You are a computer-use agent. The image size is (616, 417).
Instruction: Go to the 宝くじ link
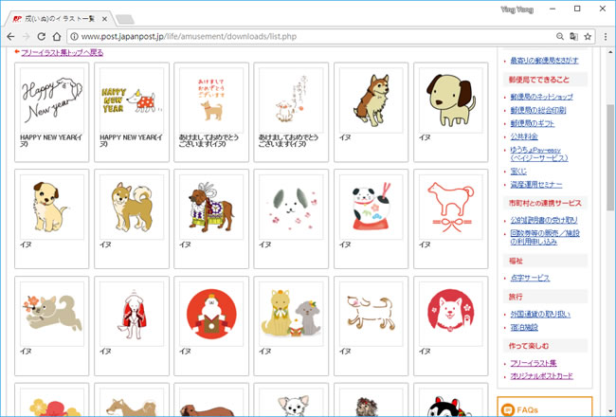(x=518, y=172)
